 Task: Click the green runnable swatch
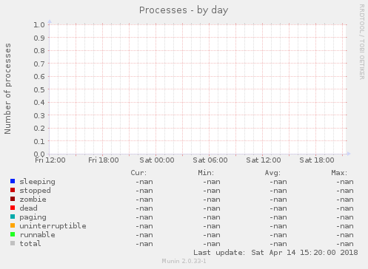click(x=13, y=234)
